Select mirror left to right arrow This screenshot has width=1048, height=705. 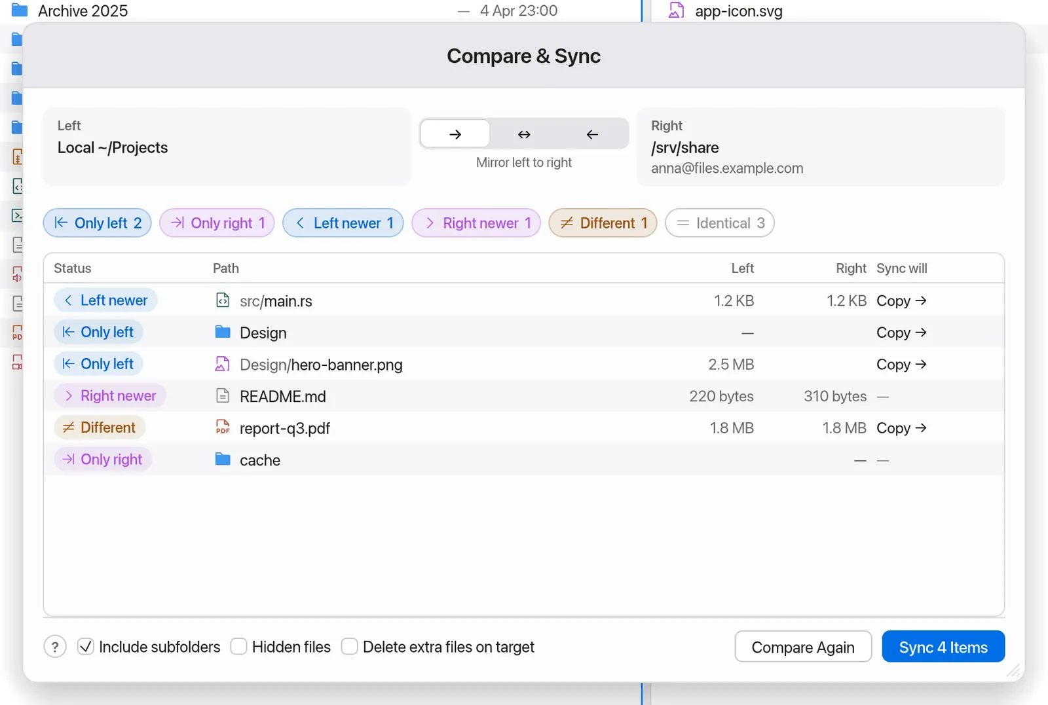click(455, 134)
